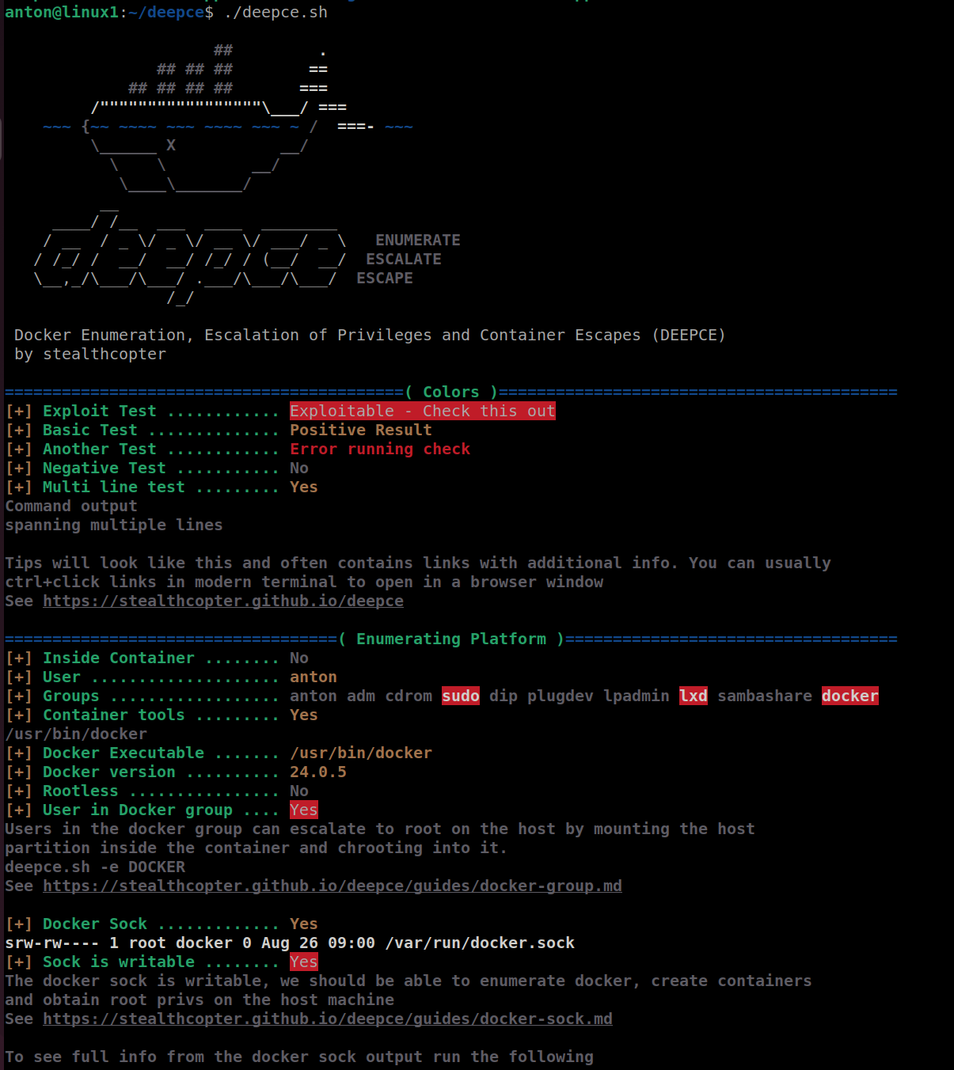Viewport: 954px width, 1070px height.
Task: Click the 'Container tools' label
Action: tap(114, 715)
